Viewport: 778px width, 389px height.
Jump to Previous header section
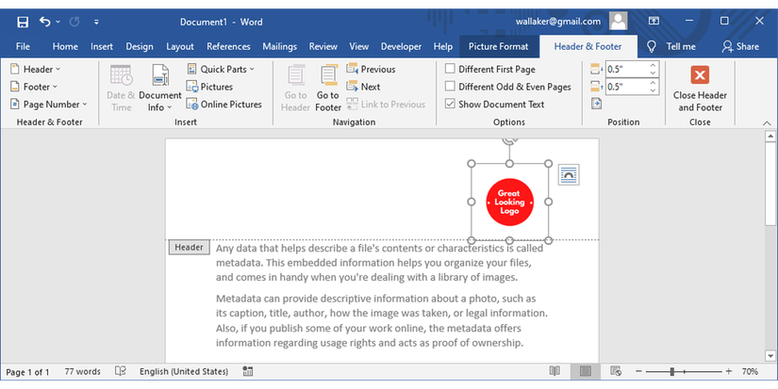coord(371,69)
